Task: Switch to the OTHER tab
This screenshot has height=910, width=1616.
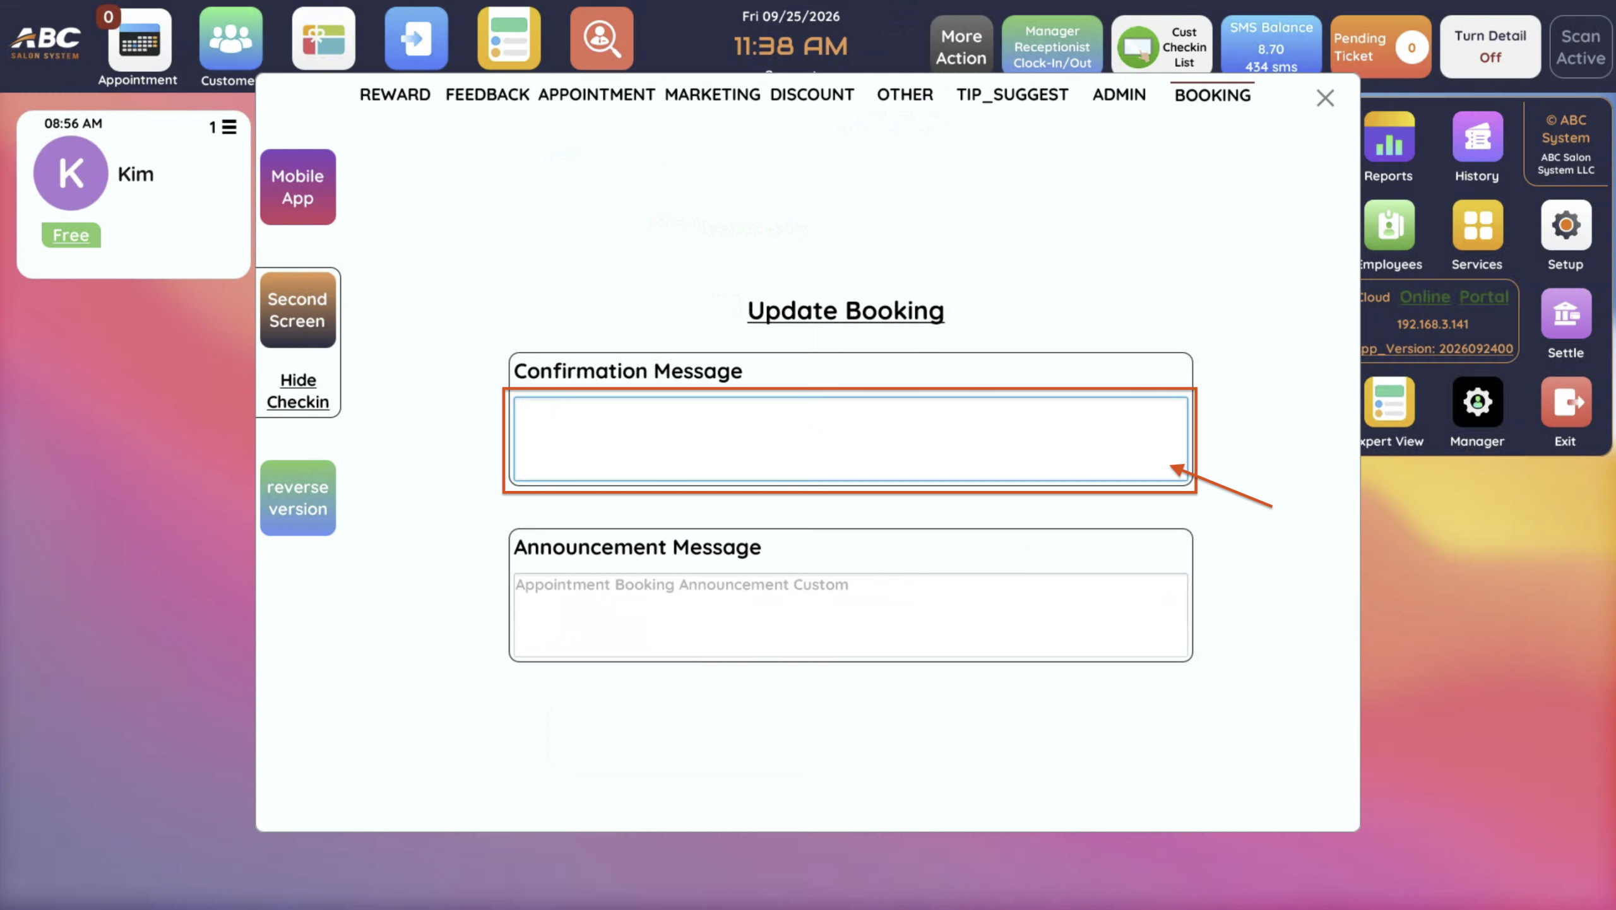Action: click(905, 95)
